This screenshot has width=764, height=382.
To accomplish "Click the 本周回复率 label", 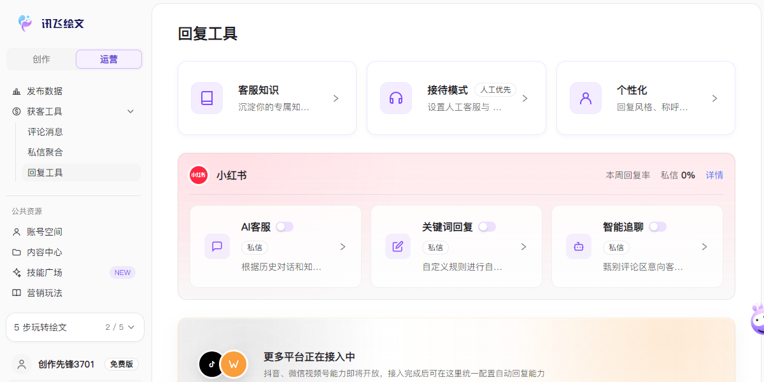I will coord(628,175).
